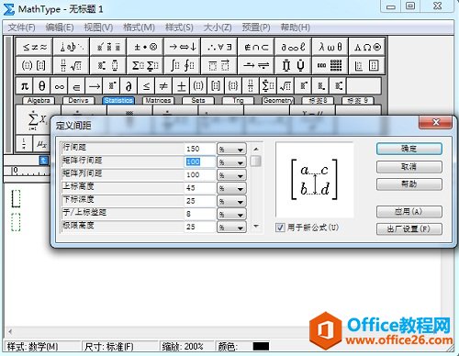Open the summation templates palette
Screen dimensions: 459x356
(145, 65)
